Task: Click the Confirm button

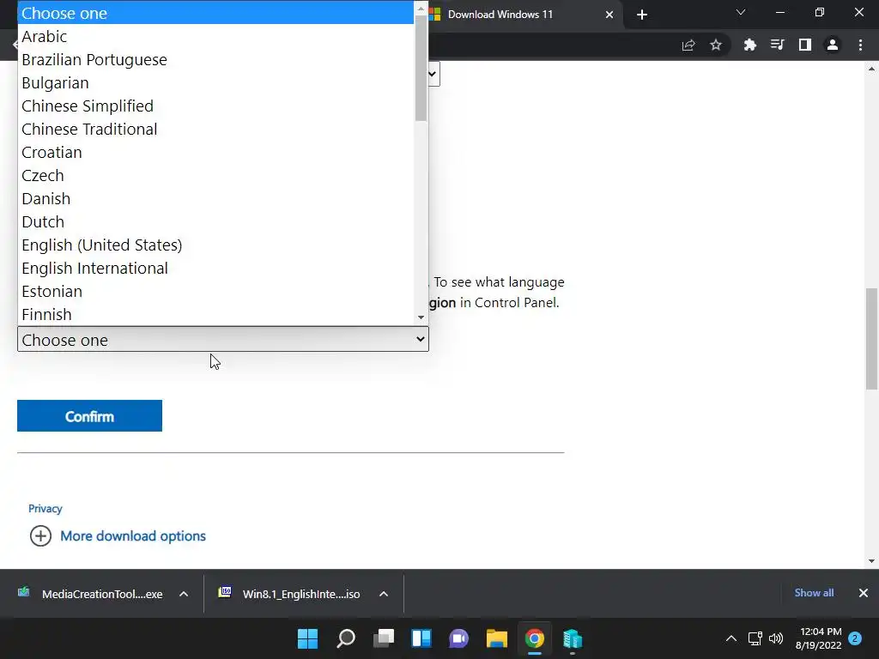Action: coord(89,416)
